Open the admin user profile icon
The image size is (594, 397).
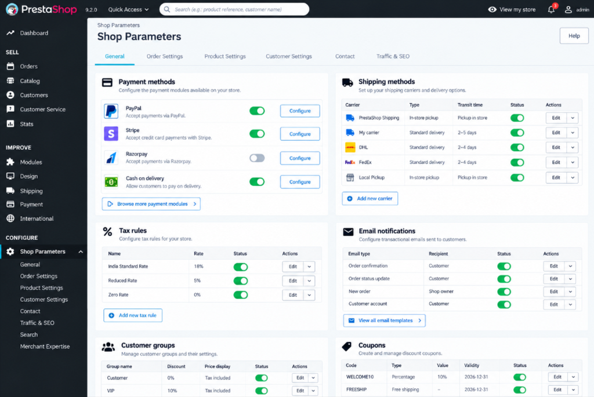(568, 9)
